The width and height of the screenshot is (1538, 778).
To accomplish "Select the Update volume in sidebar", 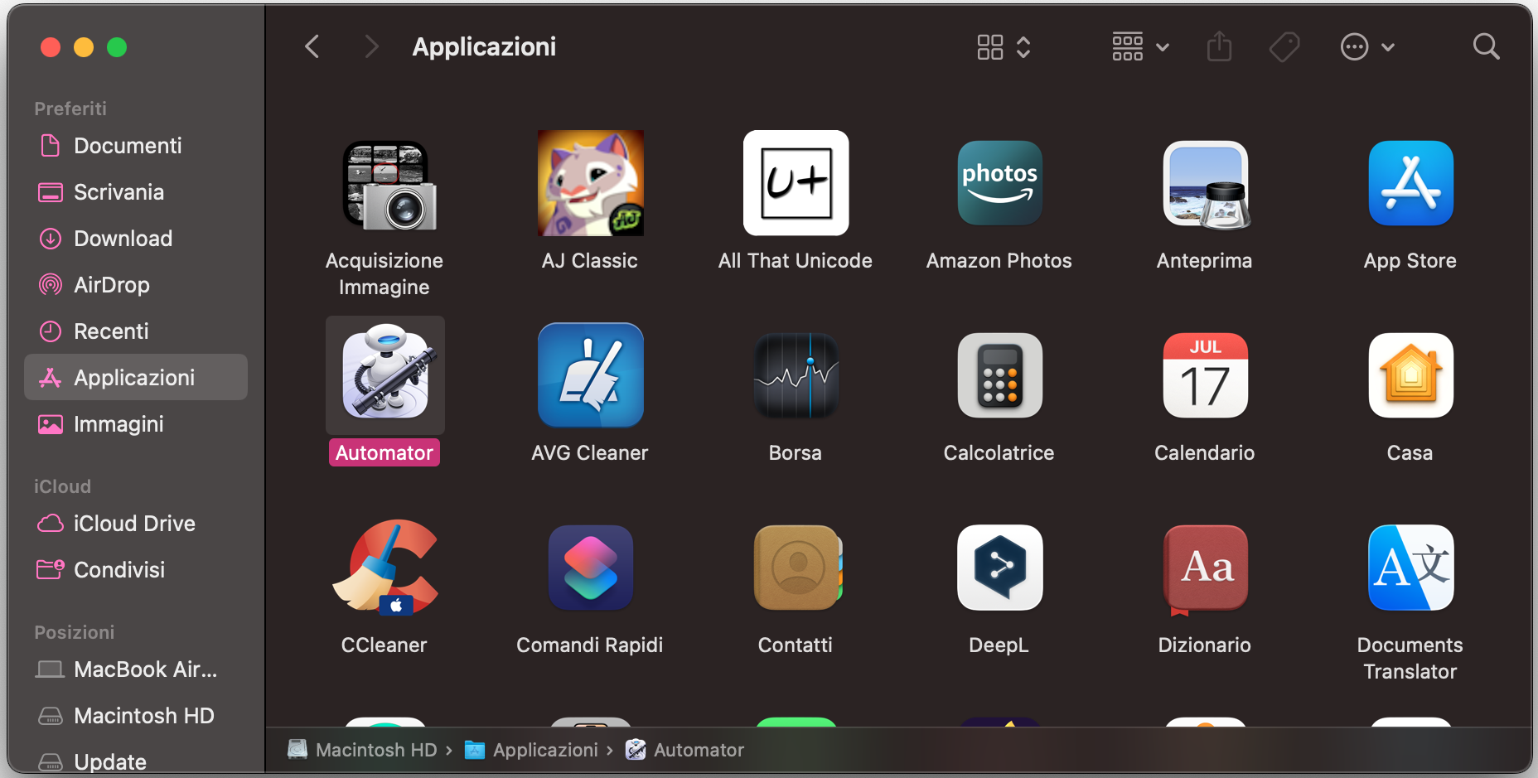I will [x=136, y=761].
